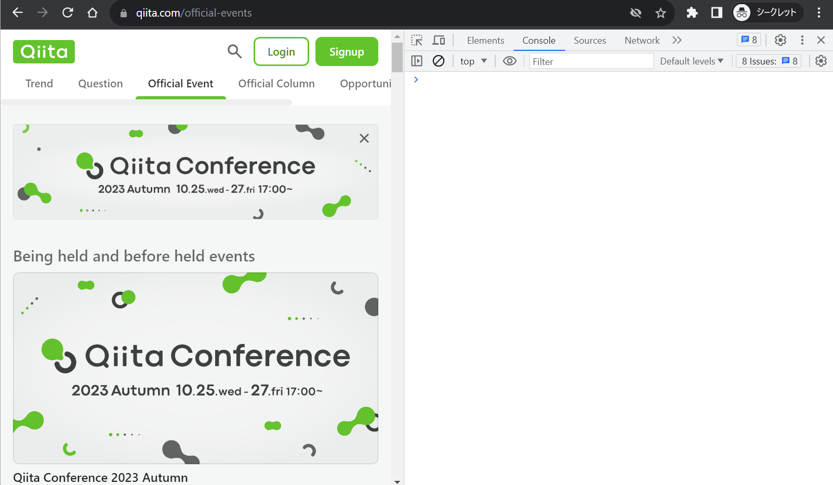Click the 8 Issues button
Image resolution: width=833 pixels, height=485 pixels.
tap(769, 61)
